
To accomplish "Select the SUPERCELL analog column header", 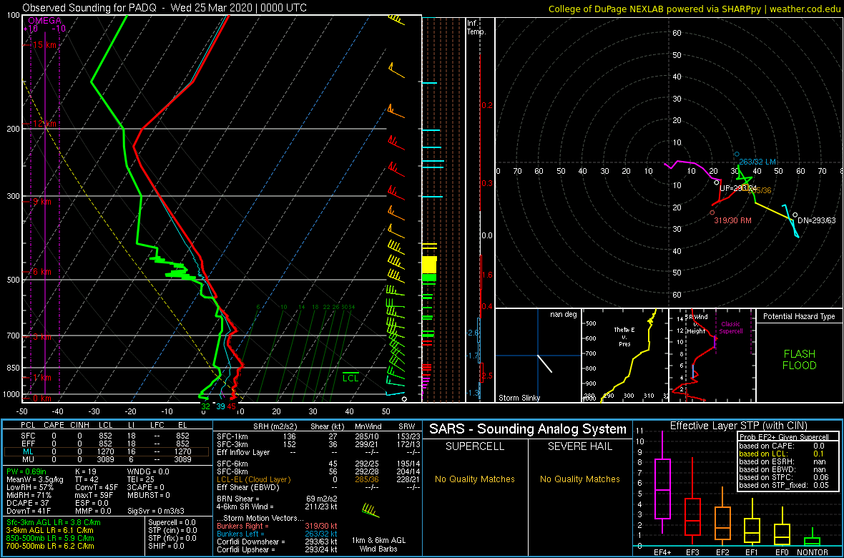I will pyautogui.click(x=475, y=447).
